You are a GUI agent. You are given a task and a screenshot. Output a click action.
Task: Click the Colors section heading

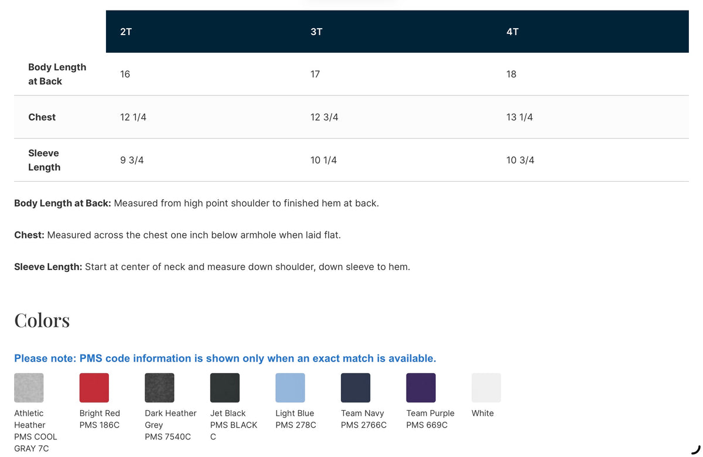click(x=42, y=320)
